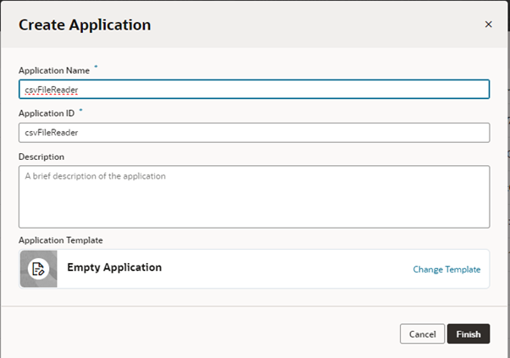Click the csvFileReader text in Application ID
510x358 pixels.
[52, 133]
